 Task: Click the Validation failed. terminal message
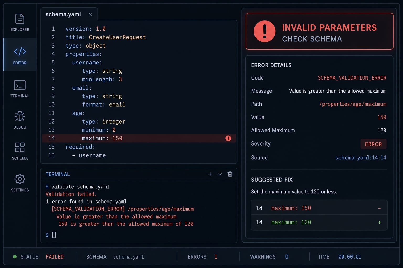point(71,194)
